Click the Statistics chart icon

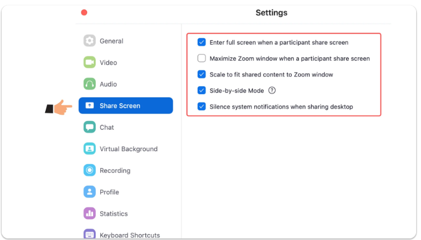[89, 213]
